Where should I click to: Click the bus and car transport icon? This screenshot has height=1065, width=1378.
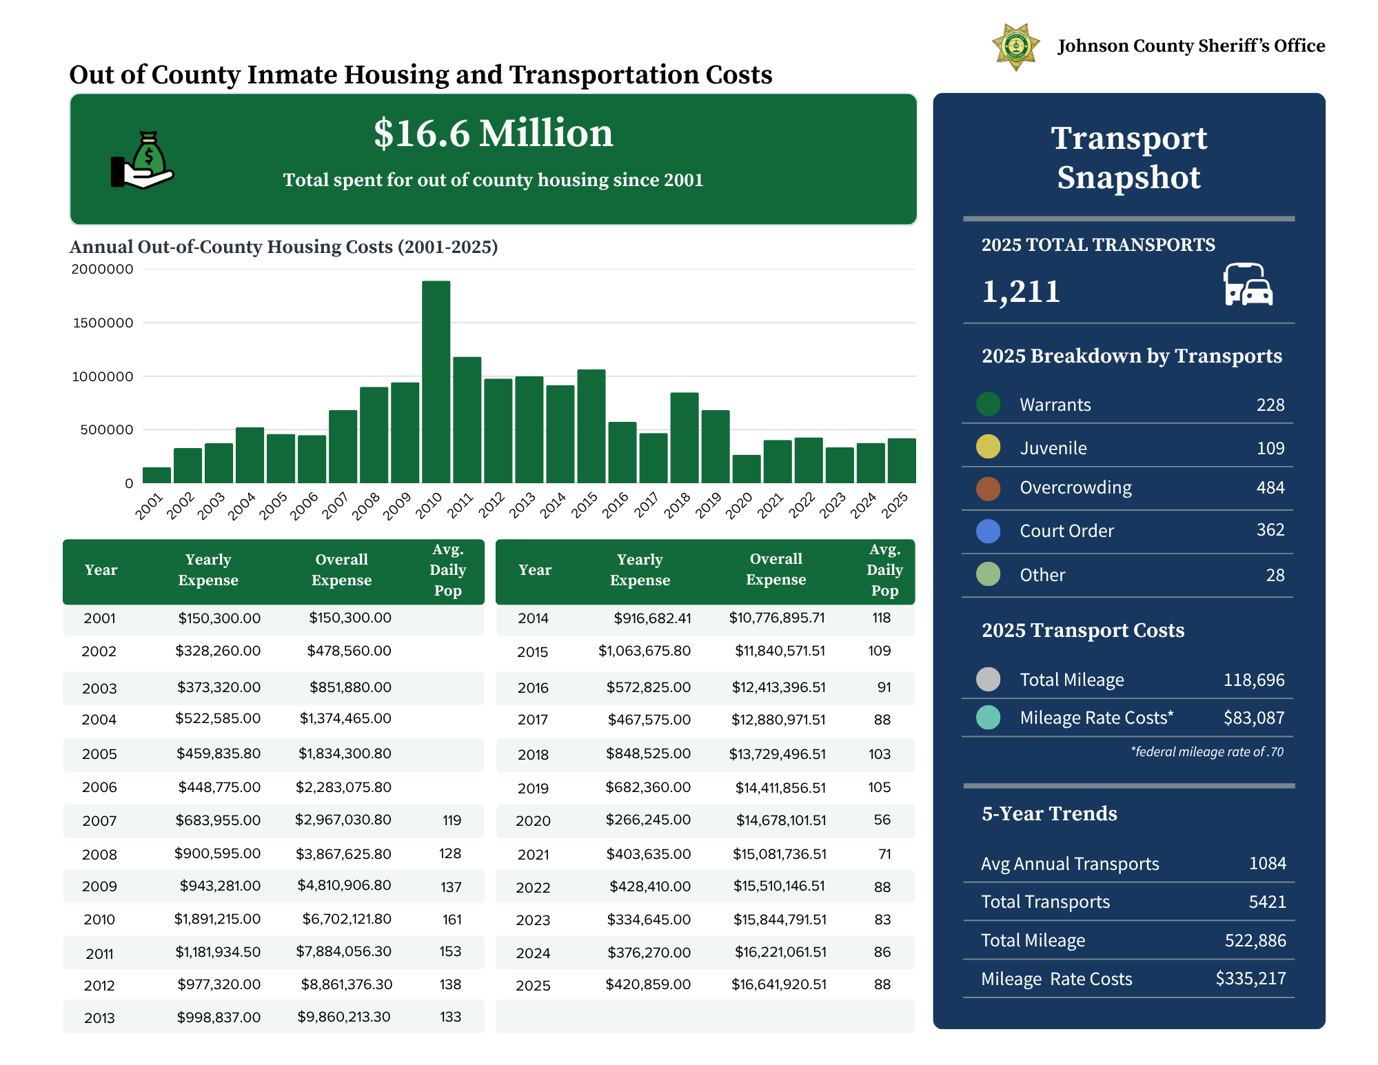1248,284
